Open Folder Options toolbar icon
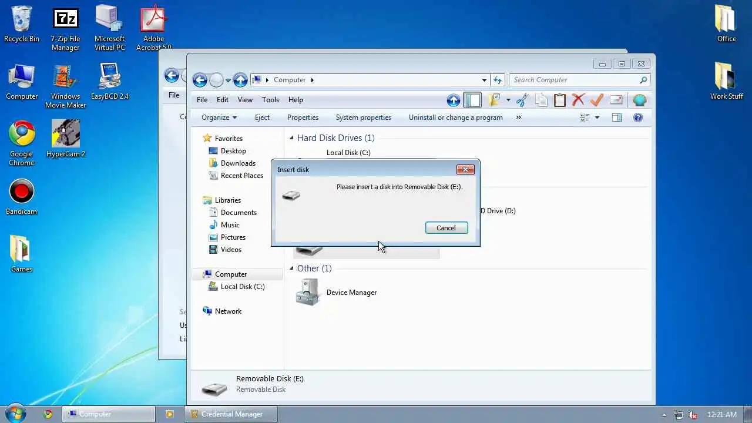 pyautogui.click(x=494, y=100)
